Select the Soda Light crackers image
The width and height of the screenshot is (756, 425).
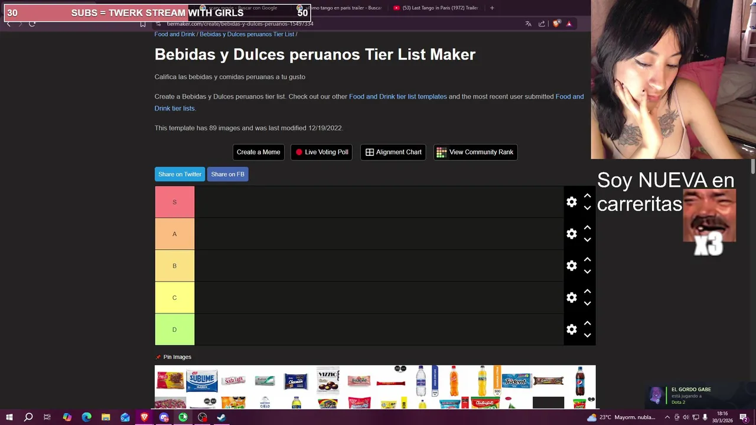click(x=233, y=381)
